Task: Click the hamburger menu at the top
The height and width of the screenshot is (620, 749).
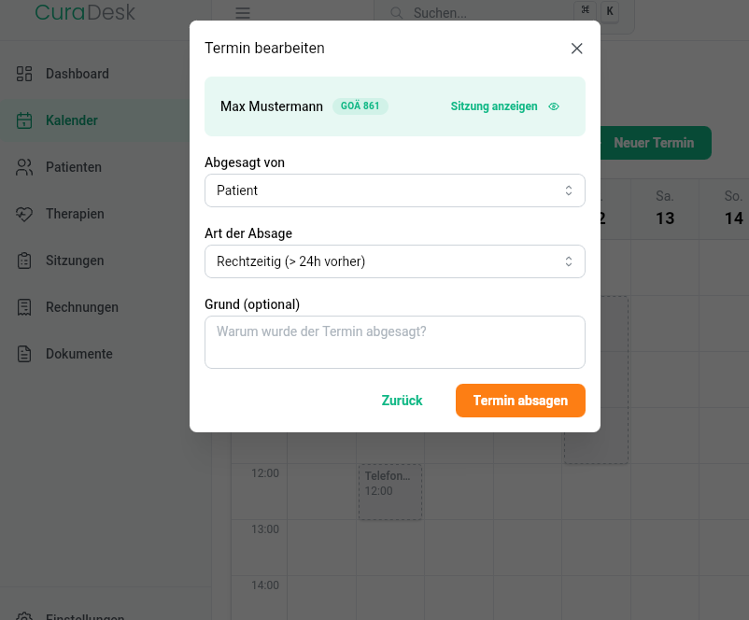Action: pyautogui.click(x=242, y=13)
